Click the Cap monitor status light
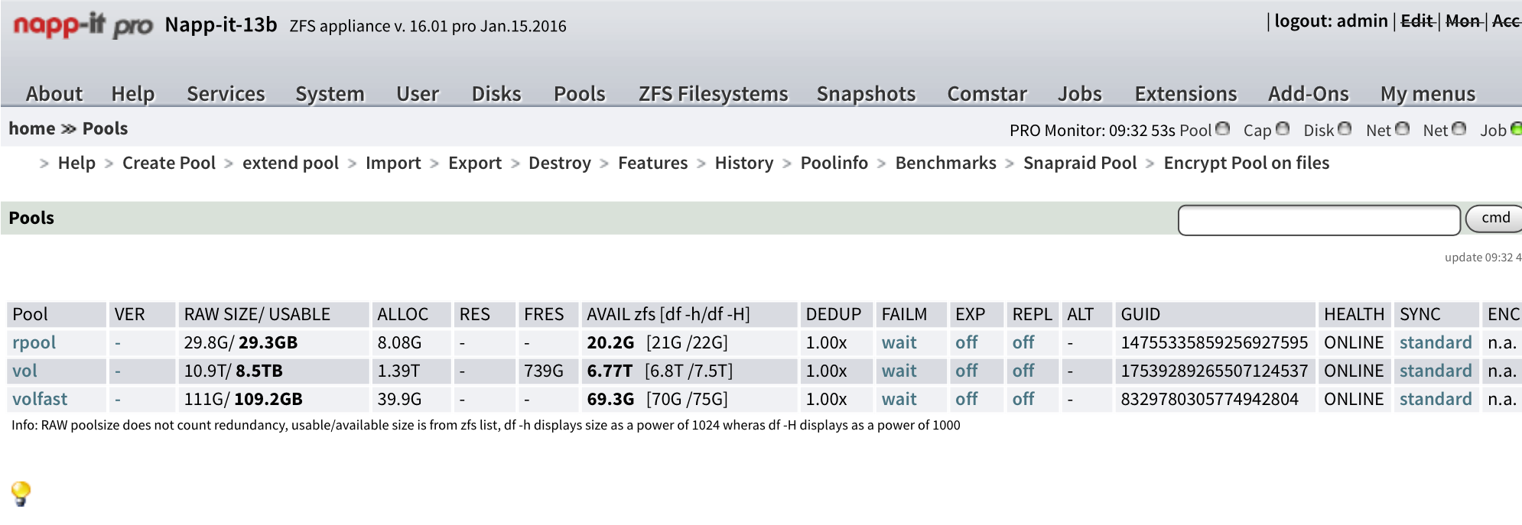This screenshot has width=1522, height=525. point(1283,128)
